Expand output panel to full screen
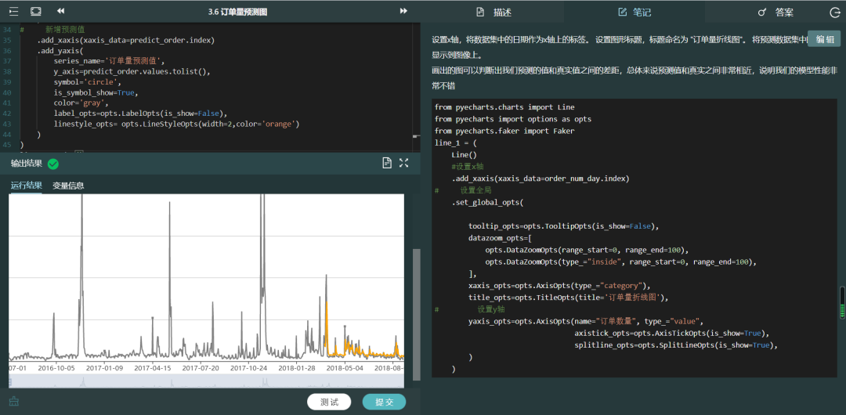 403,163
